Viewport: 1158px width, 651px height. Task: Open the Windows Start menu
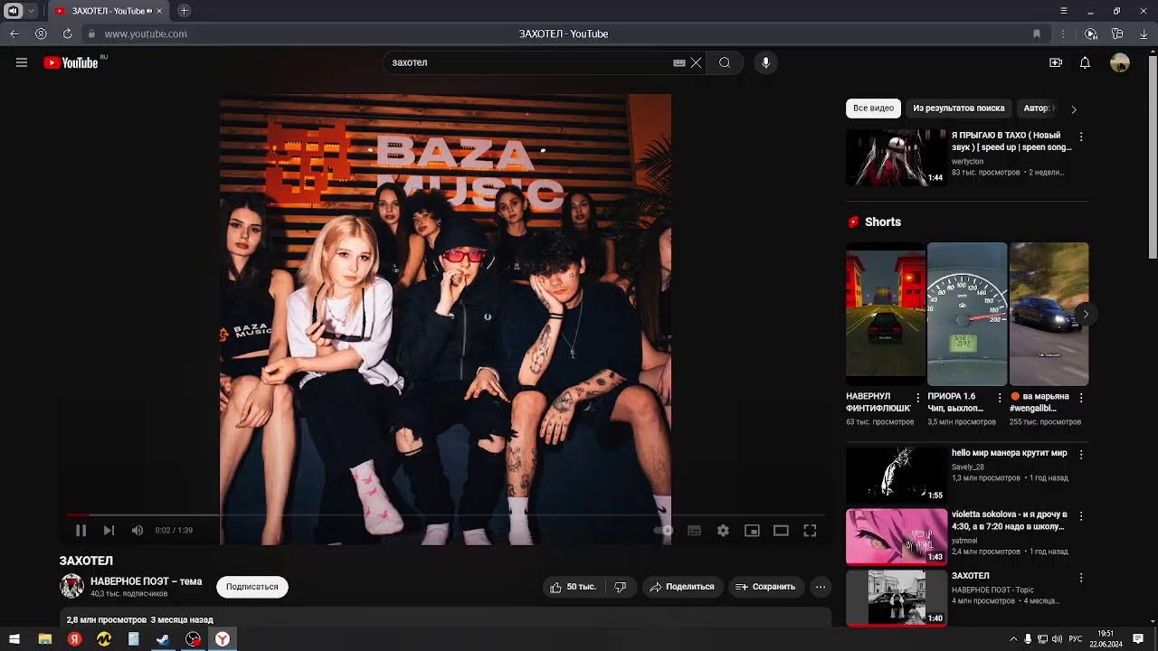tap(14, 639)
